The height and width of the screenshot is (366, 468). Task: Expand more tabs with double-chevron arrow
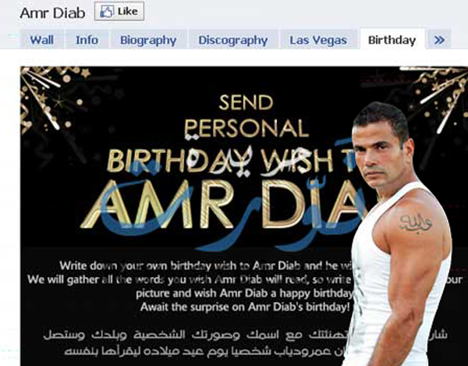438,40
